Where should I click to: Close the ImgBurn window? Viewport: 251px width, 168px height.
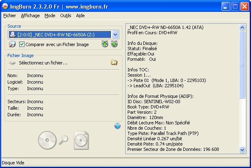pos(244,7)
